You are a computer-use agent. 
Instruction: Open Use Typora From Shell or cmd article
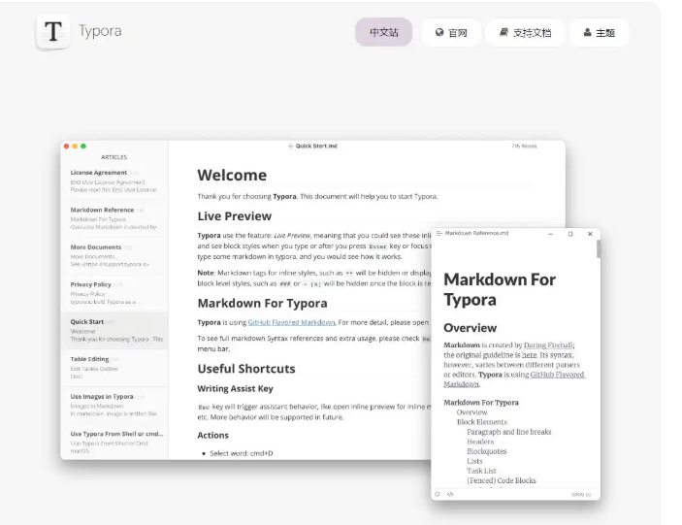pos(114,442)
